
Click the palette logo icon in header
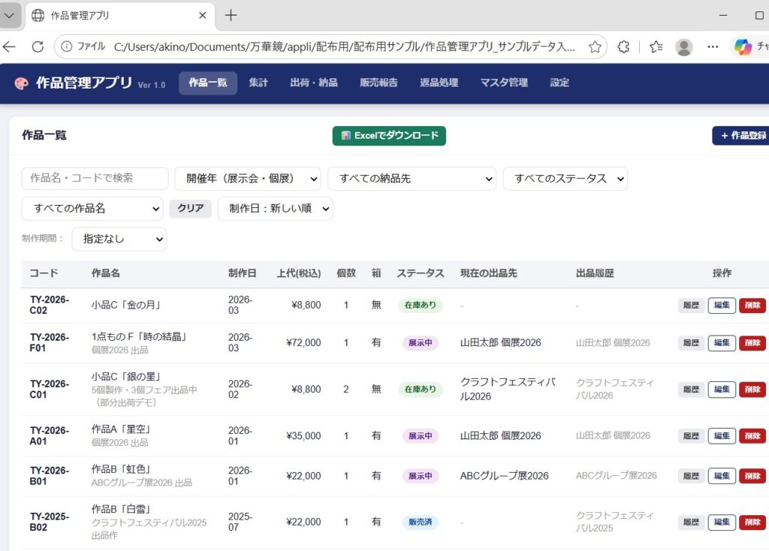coord(21,83)
